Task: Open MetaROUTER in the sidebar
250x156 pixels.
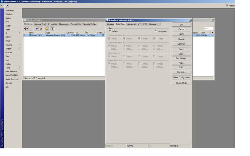Action: point(12,75)
